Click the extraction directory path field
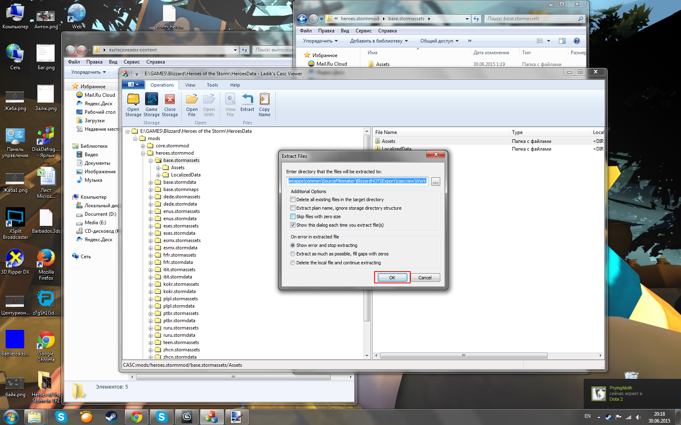 pyautogui.click(x=357, y=181)
